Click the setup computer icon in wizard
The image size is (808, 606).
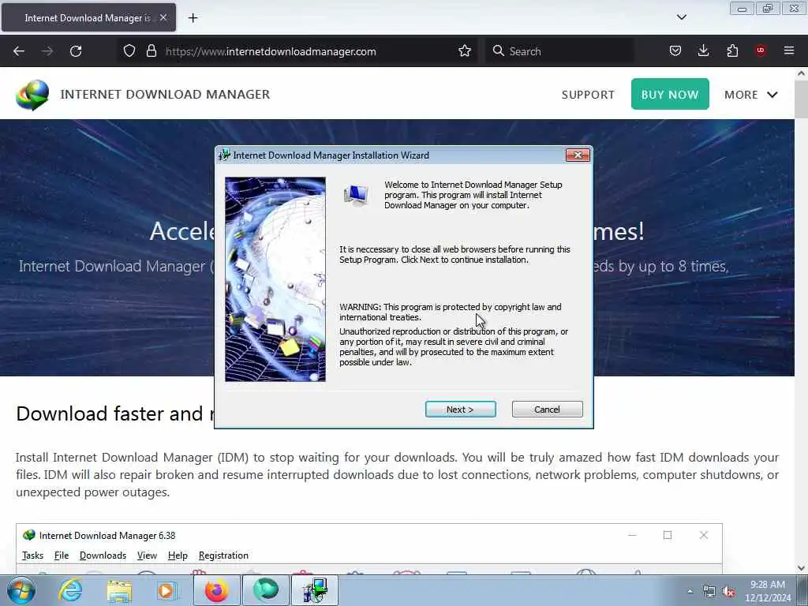pyautogui.click(x=356, y=196)
